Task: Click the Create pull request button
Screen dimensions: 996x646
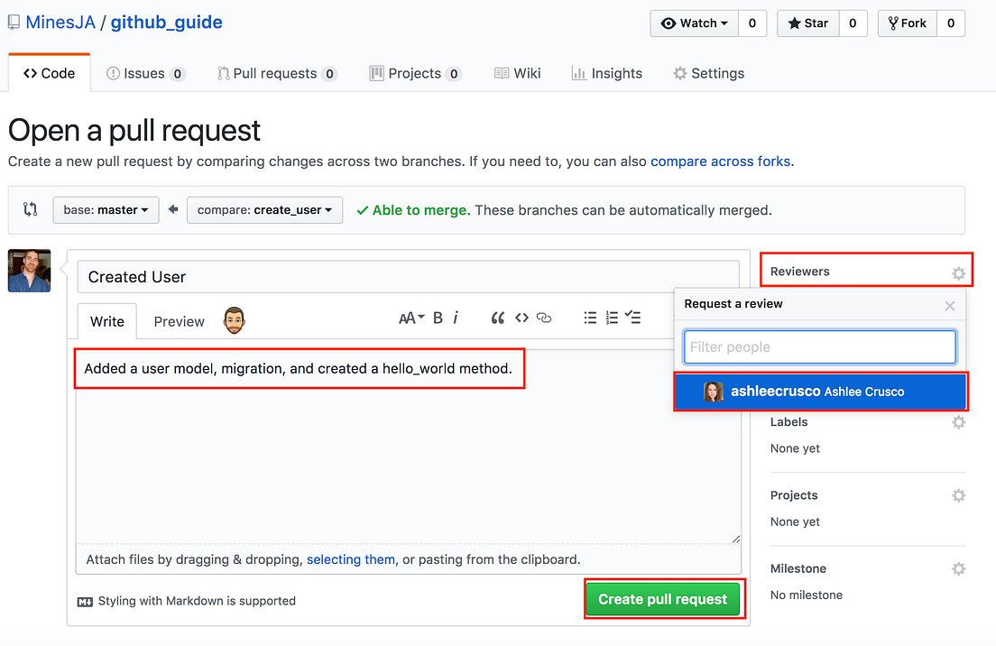Action: pyautogui.click(x=664, y=598)
